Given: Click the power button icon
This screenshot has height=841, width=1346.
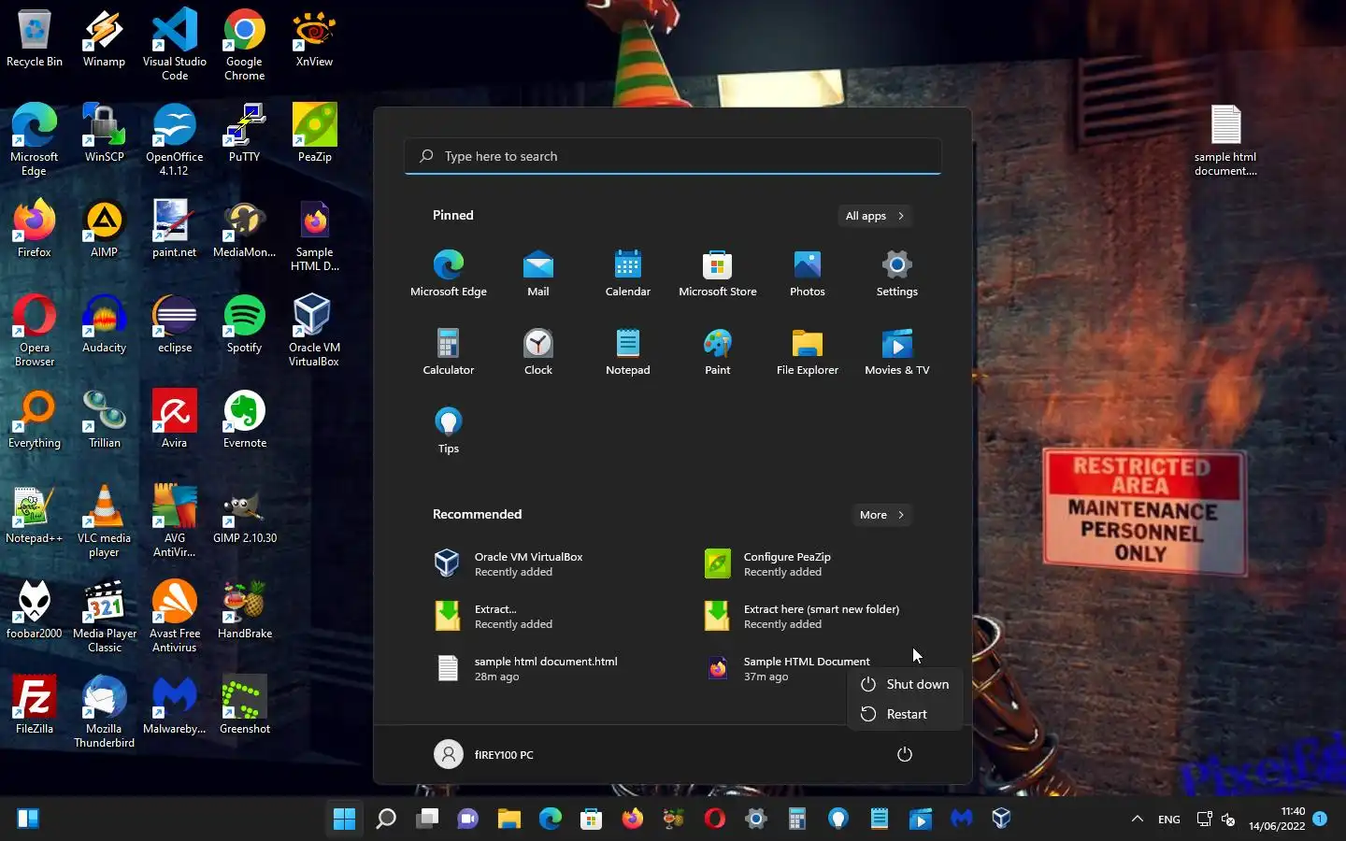Looking at the screenshot, I should pyautogui.click(x=904, y=754).
